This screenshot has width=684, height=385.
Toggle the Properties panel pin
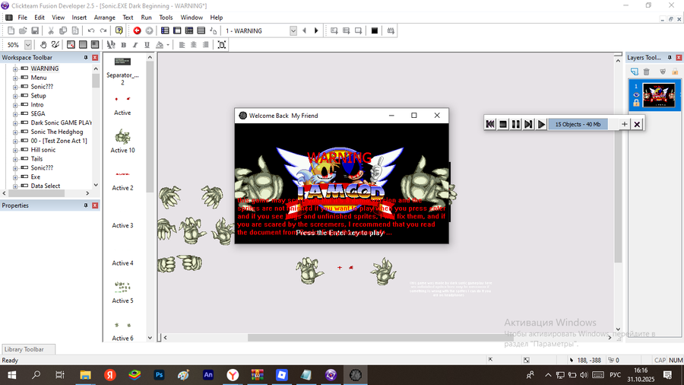pyautogui.click(x=86, y=205)
